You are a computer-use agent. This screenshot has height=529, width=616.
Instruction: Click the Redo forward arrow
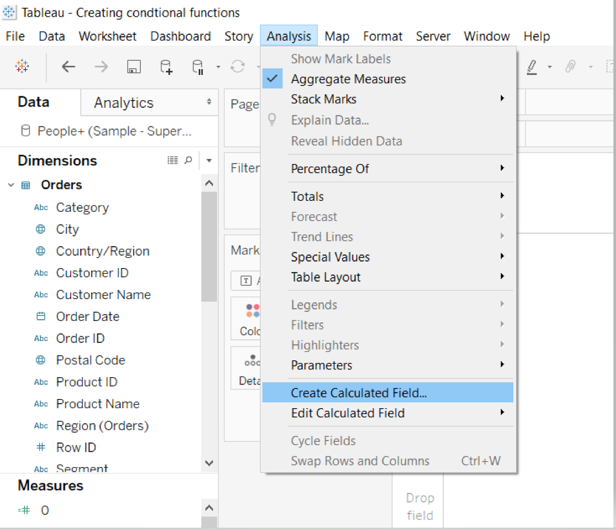pos(101,67)
